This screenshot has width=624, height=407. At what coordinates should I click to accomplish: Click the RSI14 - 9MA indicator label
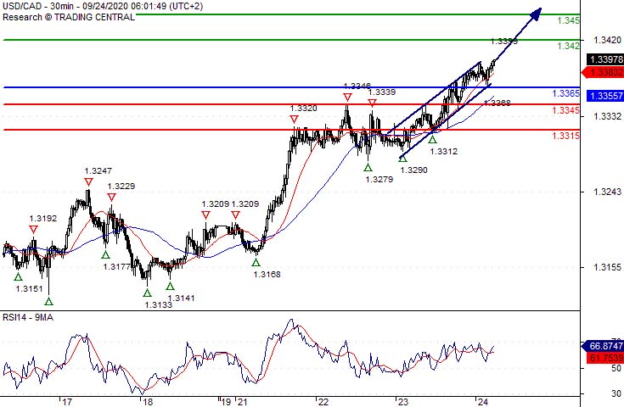[x=28, y=317]
